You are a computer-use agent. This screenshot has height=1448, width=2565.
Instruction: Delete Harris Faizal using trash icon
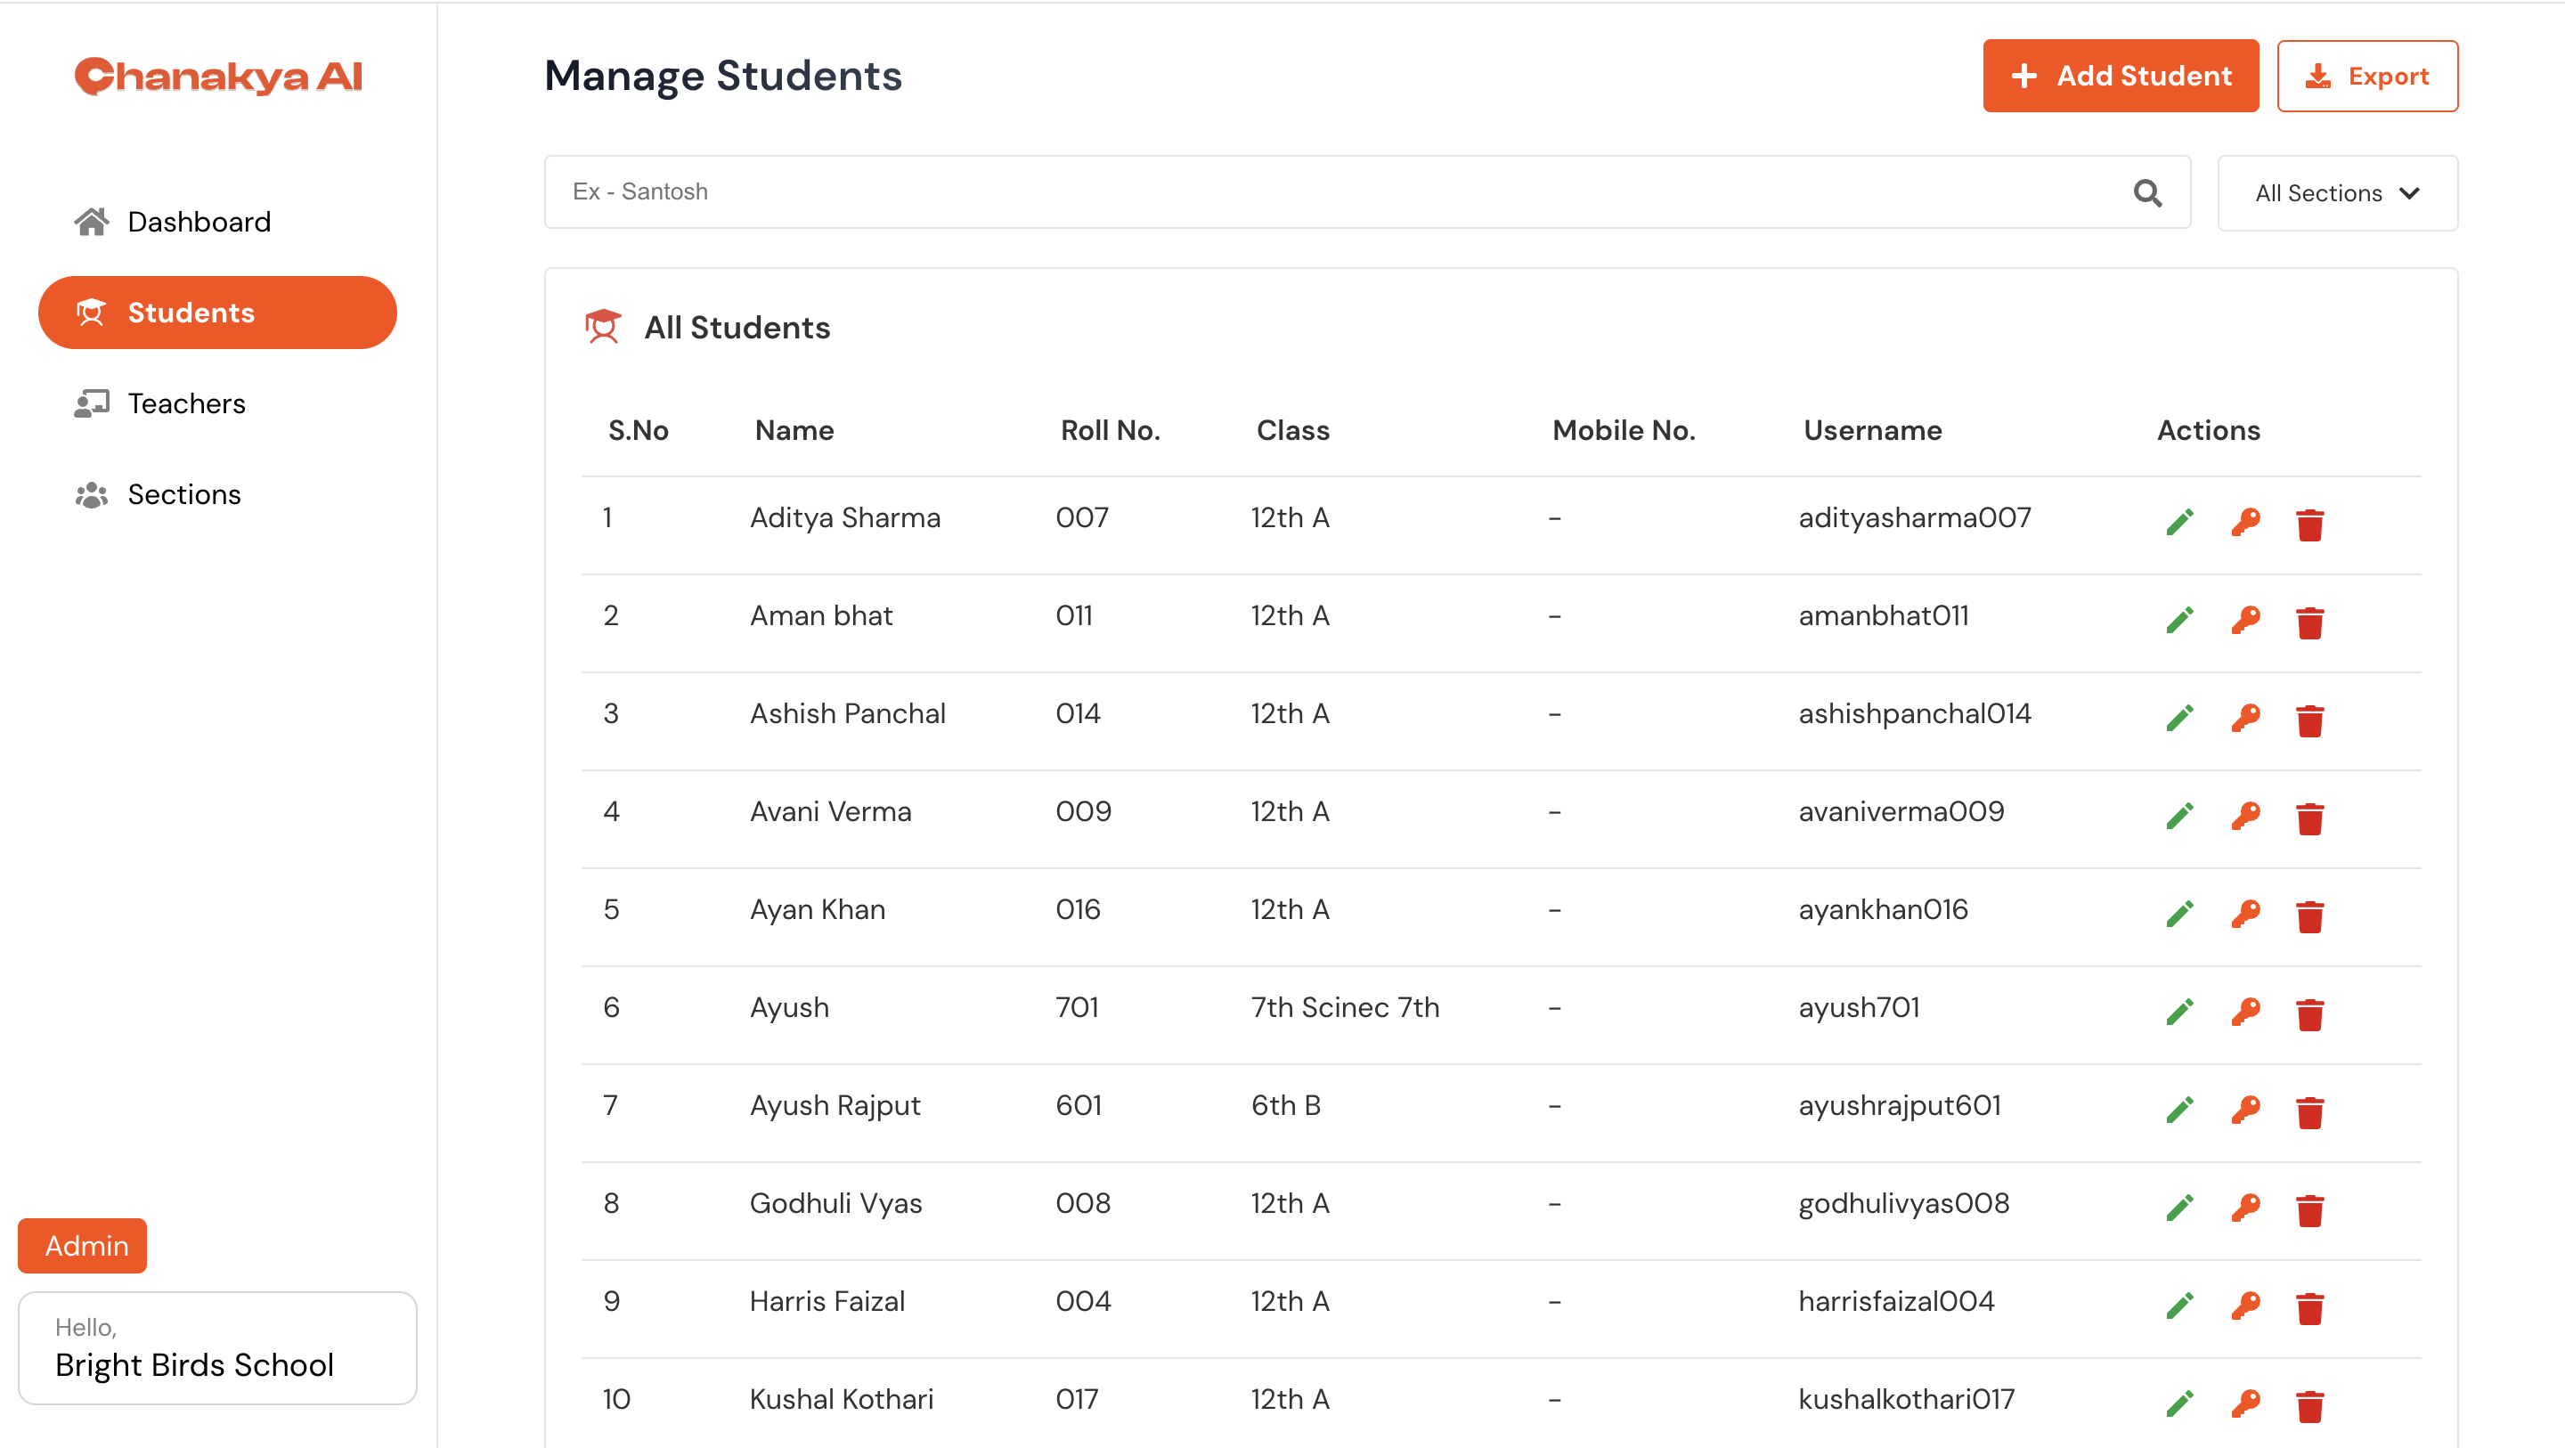point(2310,1306)
